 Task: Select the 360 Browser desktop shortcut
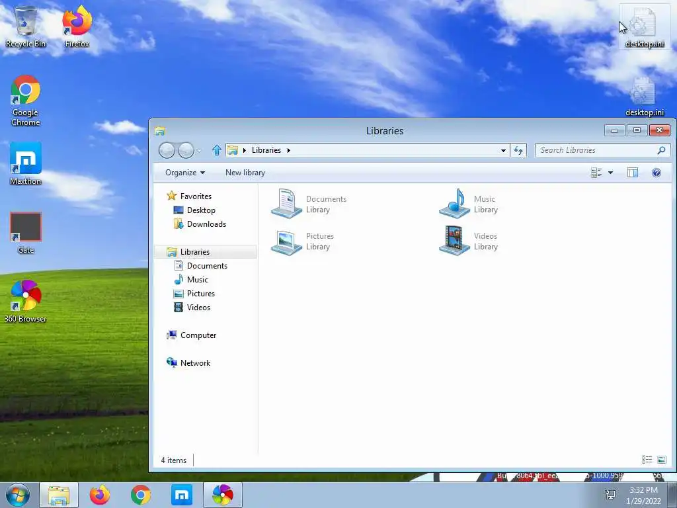[x=26, y=302]
